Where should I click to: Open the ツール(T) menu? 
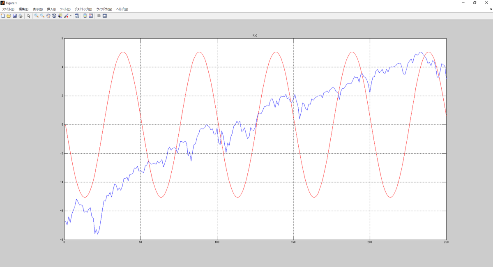click(x=65, y=9)
